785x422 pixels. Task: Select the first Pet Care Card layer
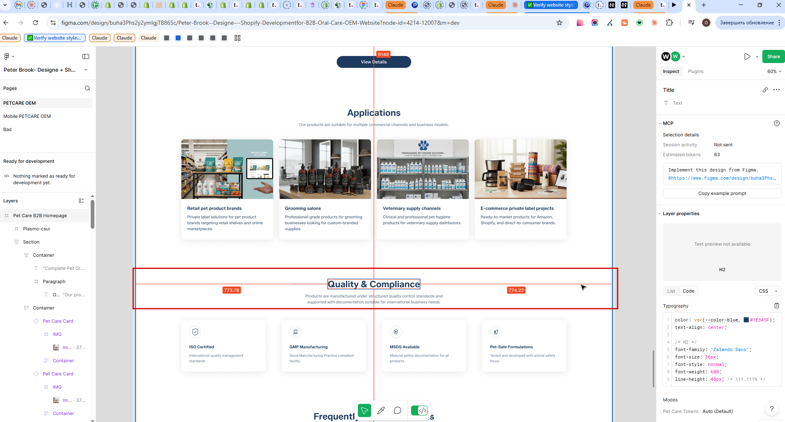[x=45, y=321]
